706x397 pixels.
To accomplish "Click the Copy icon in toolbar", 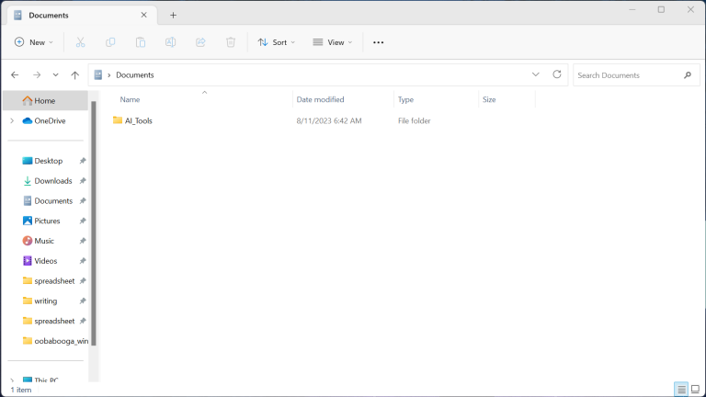I will click(x=110, y=42).
